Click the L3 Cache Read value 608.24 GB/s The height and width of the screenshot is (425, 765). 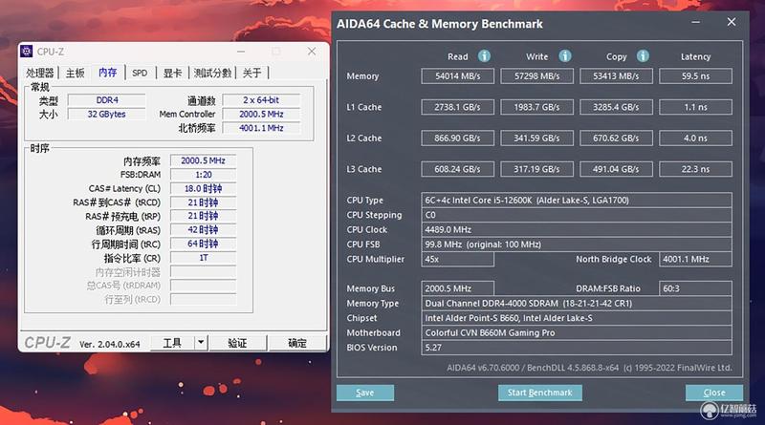pos(458,169)
